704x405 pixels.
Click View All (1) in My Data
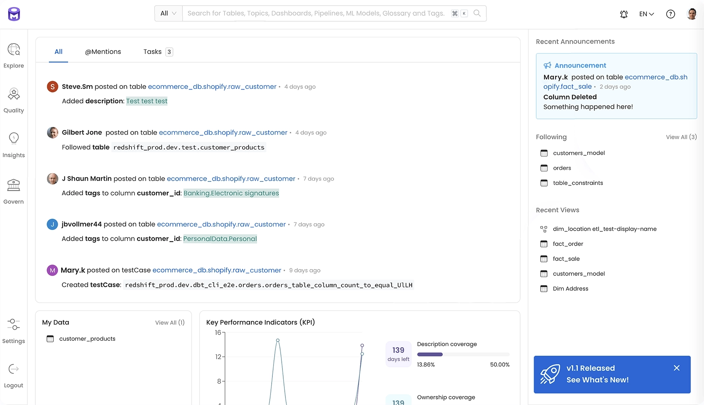point(170,323)
